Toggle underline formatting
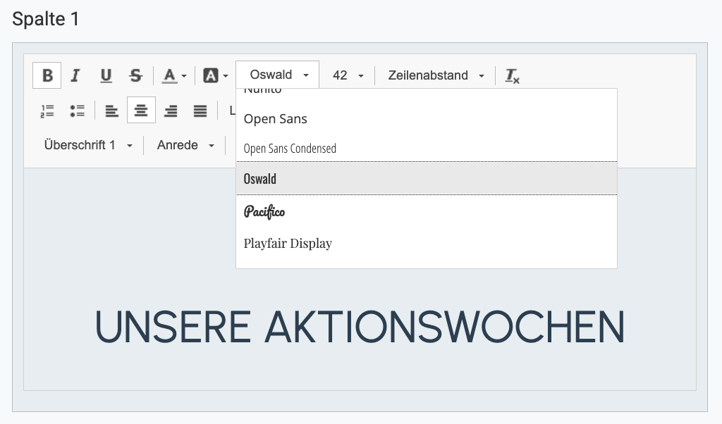 [x=106, y=75]
